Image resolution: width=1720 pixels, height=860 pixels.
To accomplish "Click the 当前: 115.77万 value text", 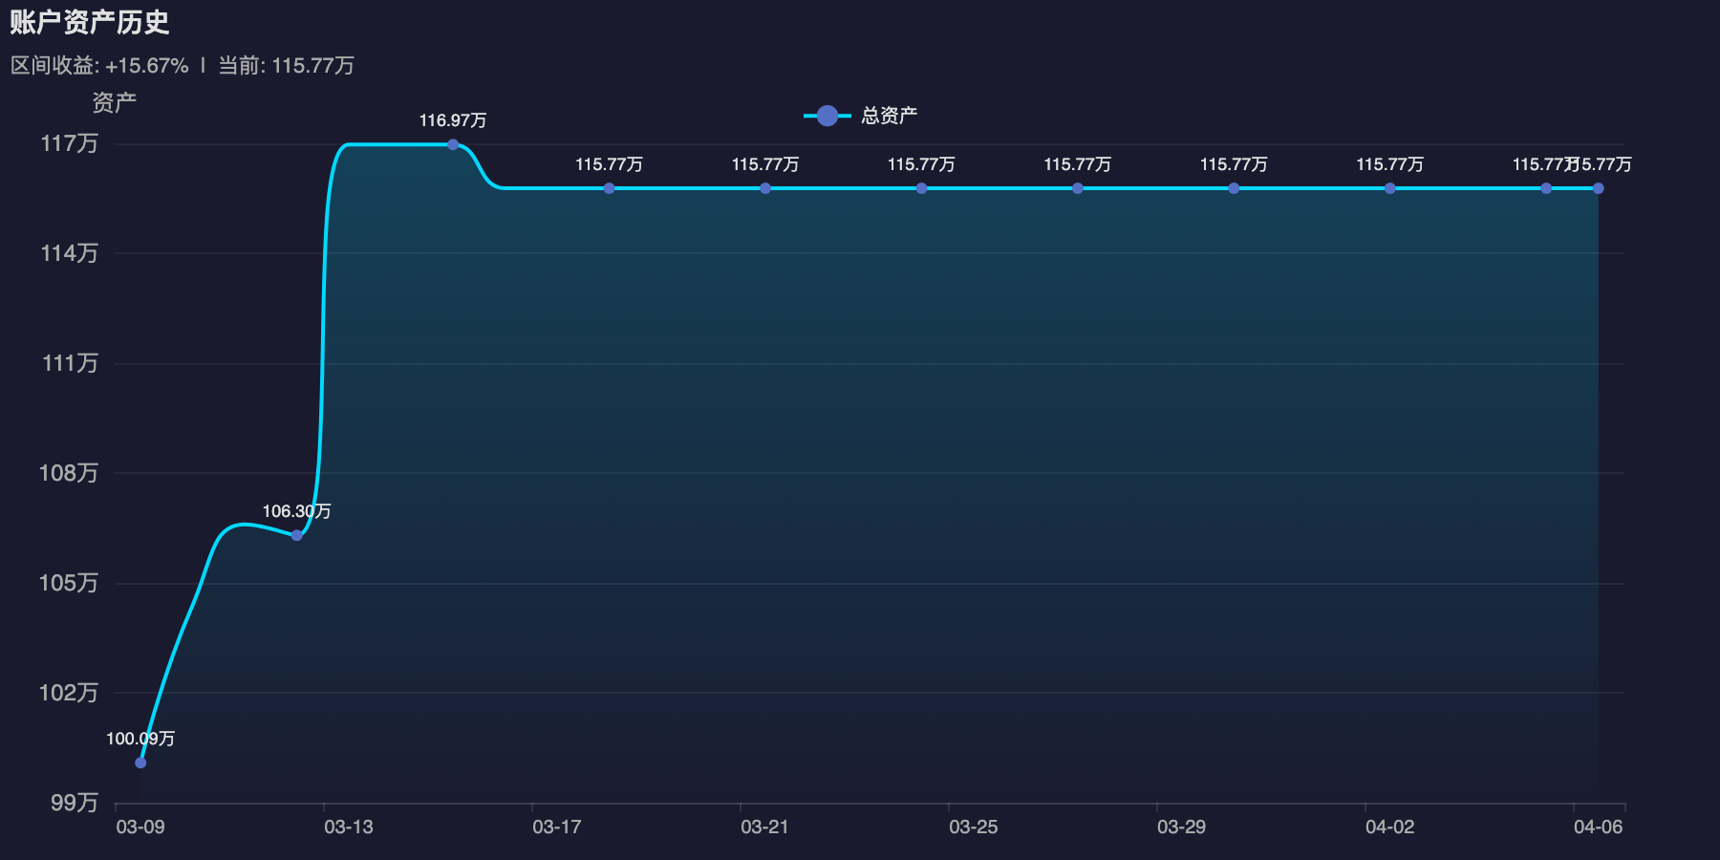I will tap(287, 66).
